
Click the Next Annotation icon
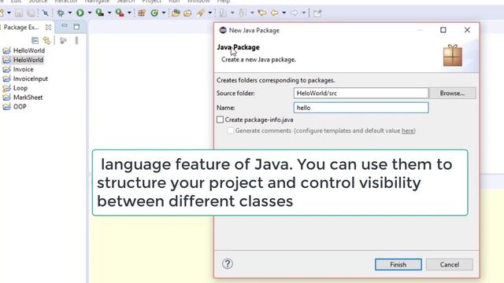(223, 13)
